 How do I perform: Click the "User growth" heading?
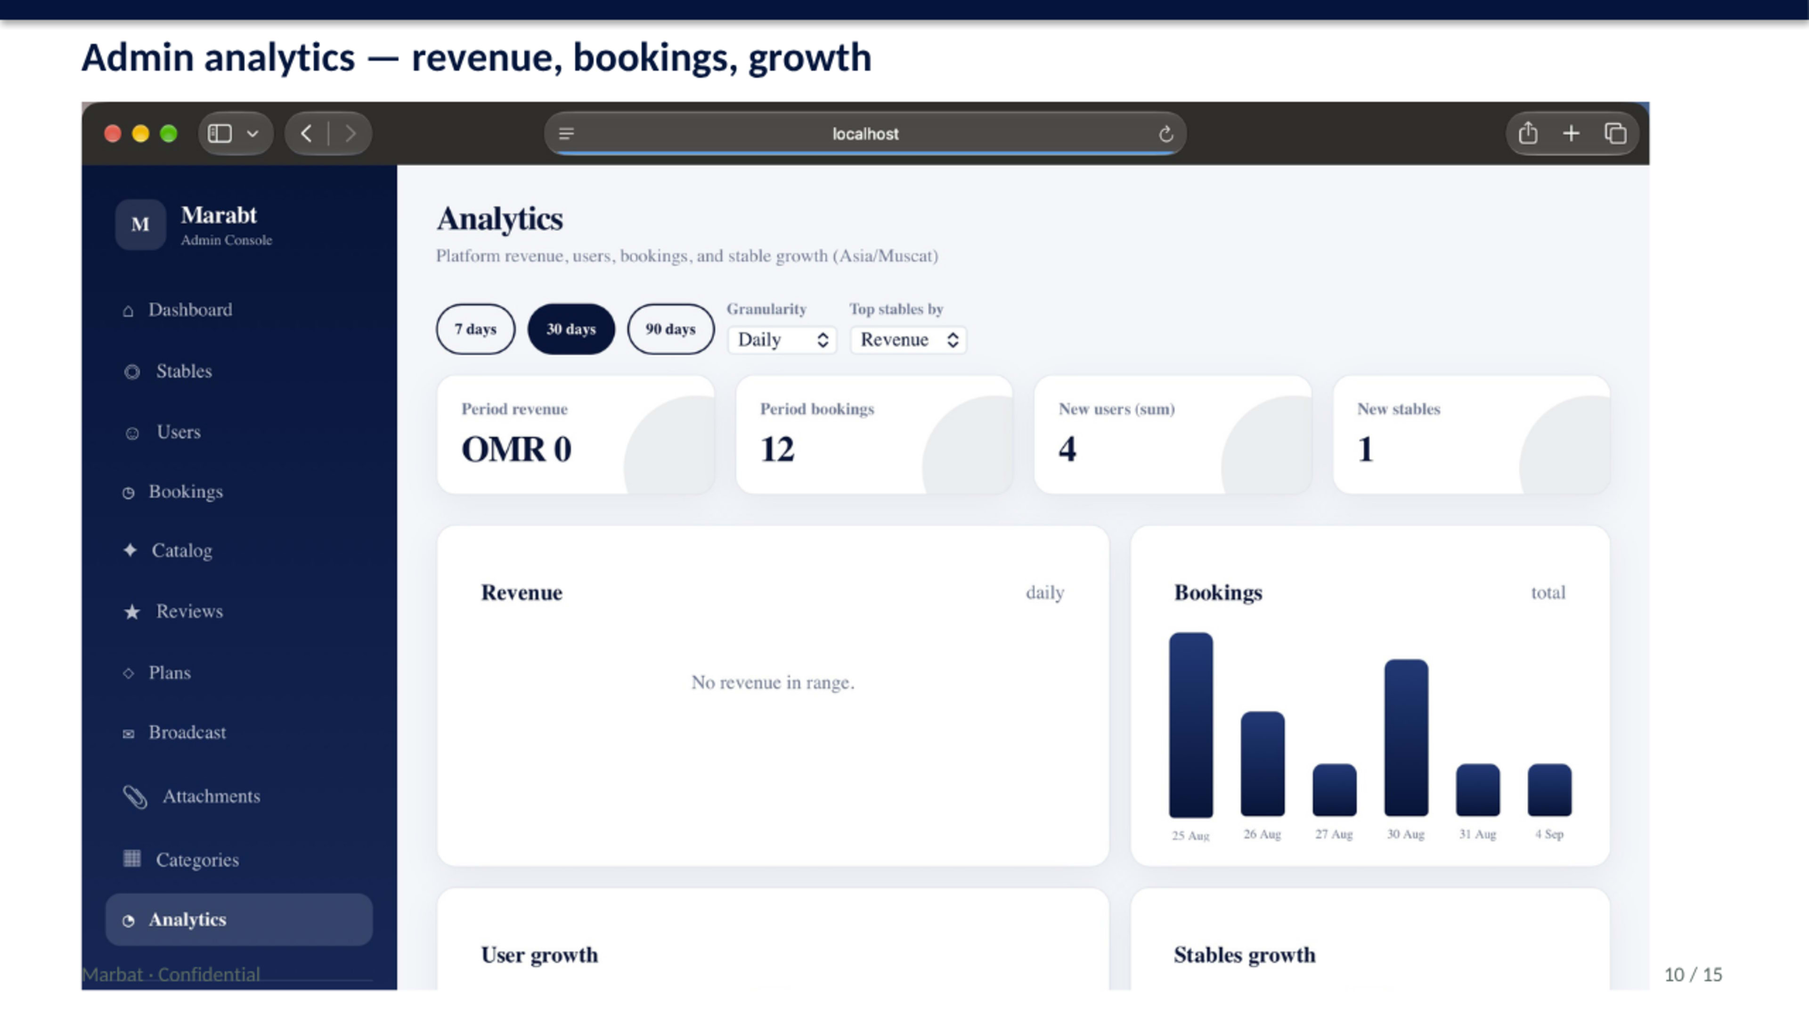point(539,955)
